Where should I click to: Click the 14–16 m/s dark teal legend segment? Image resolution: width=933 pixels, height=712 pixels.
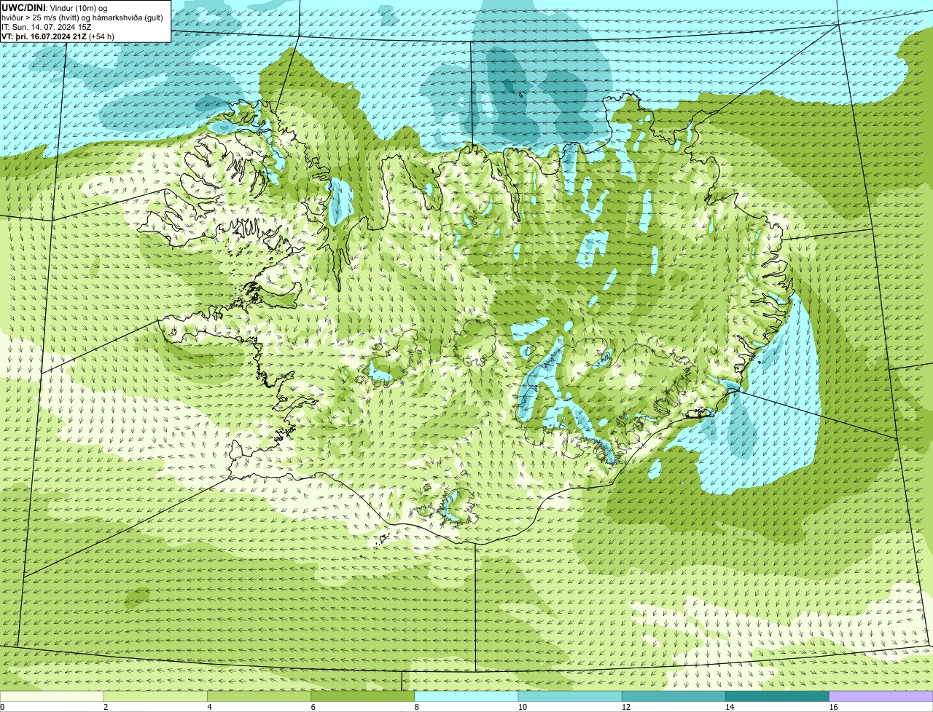777,696
